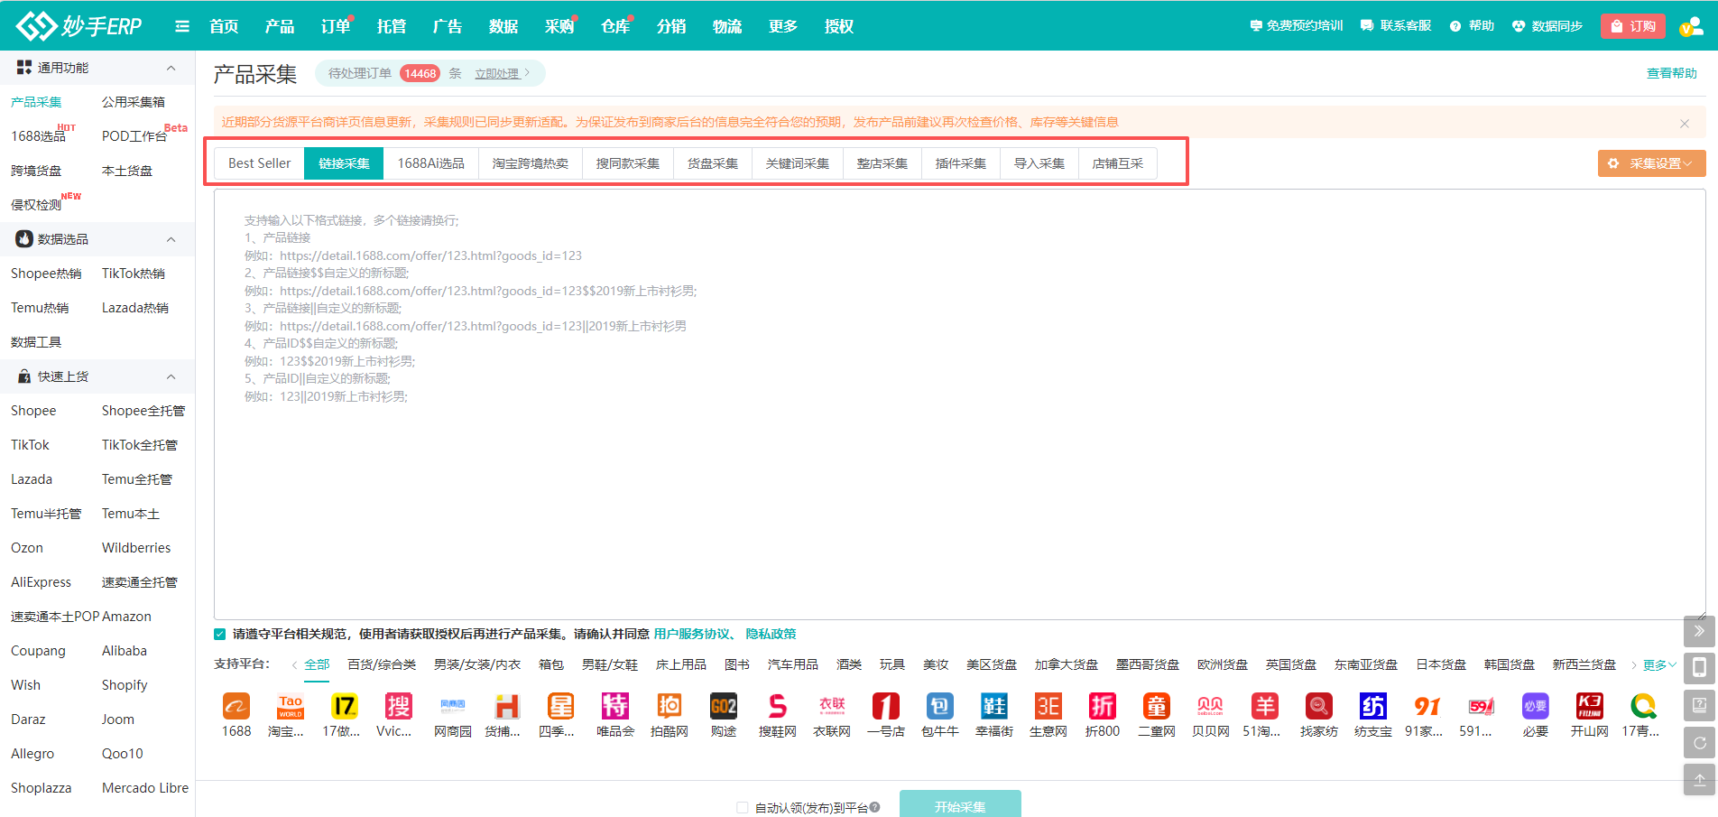The height and width of the screenshot is (817, 1718).
Task: Uncheck the platform rules agreement checkbox
Action: 220,634
